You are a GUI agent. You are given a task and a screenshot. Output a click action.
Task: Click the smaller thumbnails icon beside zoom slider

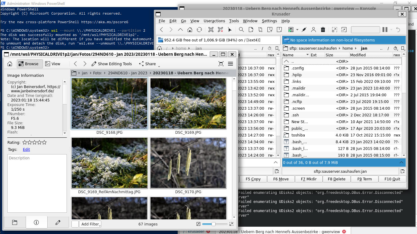pos(198,224)
